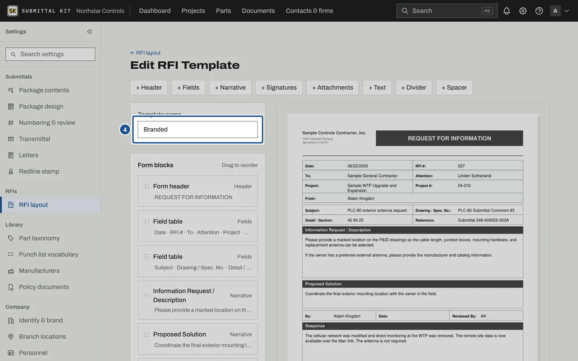
Task: Click the Template name field with Branded
Action: [x=198, y=129]
